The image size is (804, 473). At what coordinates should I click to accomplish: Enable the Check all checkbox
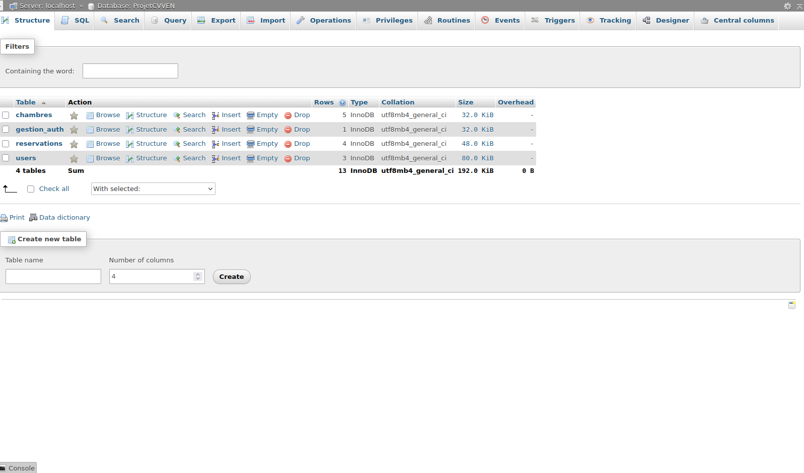31,189
